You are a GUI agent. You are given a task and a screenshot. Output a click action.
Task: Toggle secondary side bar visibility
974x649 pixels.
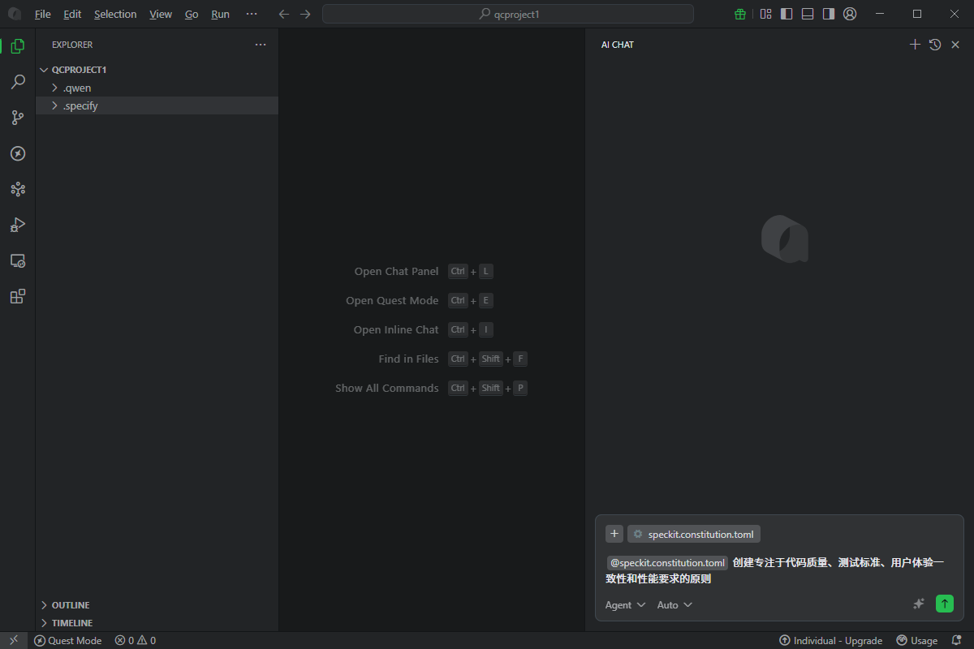[x=829, y=14]
